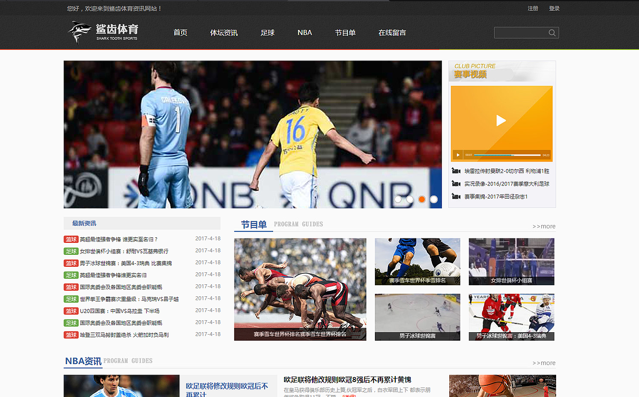Select the second carousel slide dot

tap(410, 199)
